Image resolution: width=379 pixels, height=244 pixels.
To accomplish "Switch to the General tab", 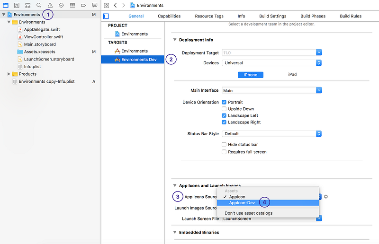I will click(x=136, y=16).
